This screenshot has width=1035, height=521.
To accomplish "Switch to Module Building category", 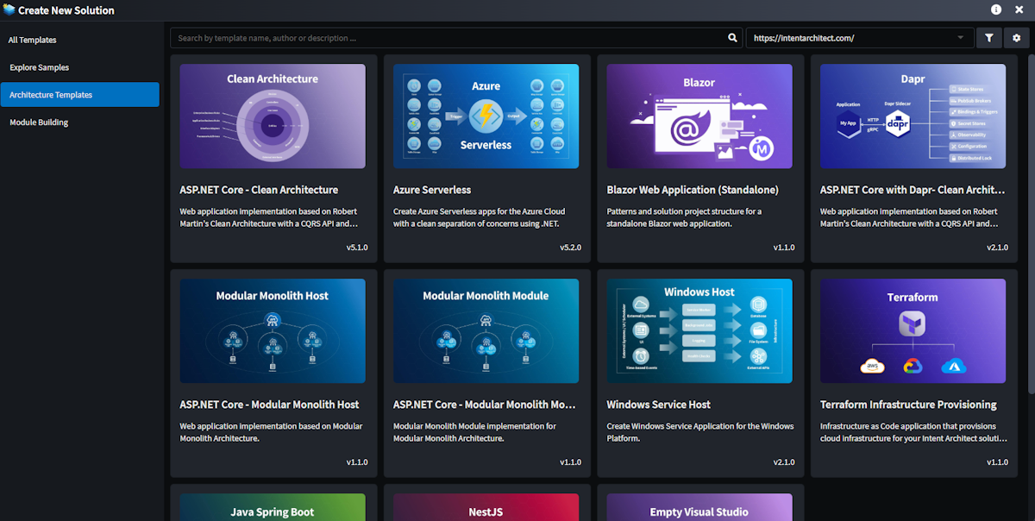I will pos(39,122).
